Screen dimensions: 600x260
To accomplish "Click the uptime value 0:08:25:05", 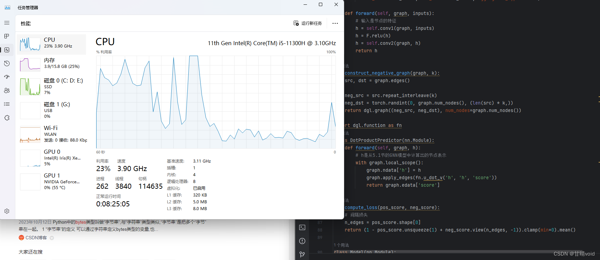I will pos(113,204).
